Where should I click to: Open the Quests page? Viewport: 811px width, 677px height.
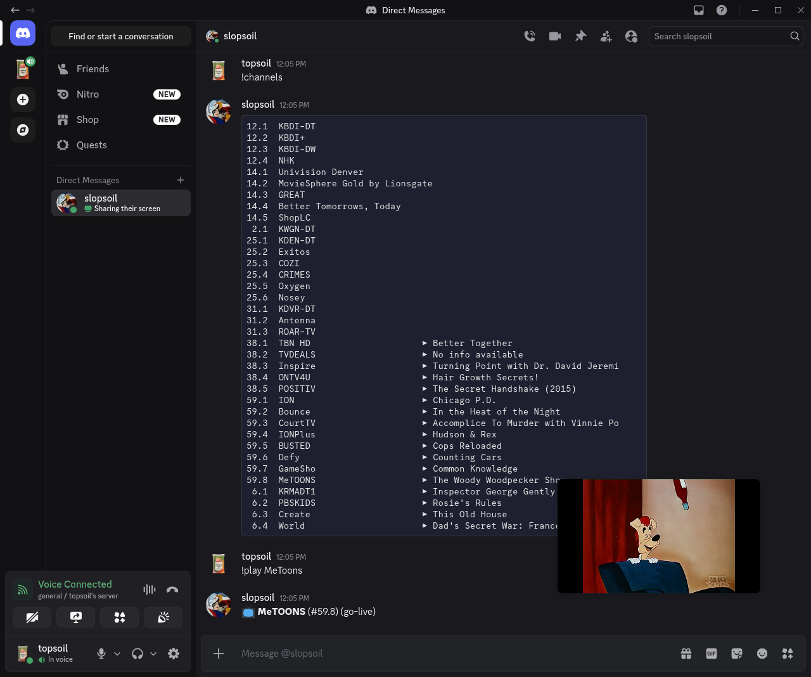[x=121, y=145]
